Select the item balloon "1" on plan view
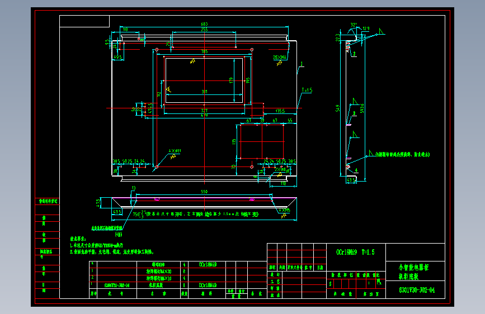 [302, 64]
